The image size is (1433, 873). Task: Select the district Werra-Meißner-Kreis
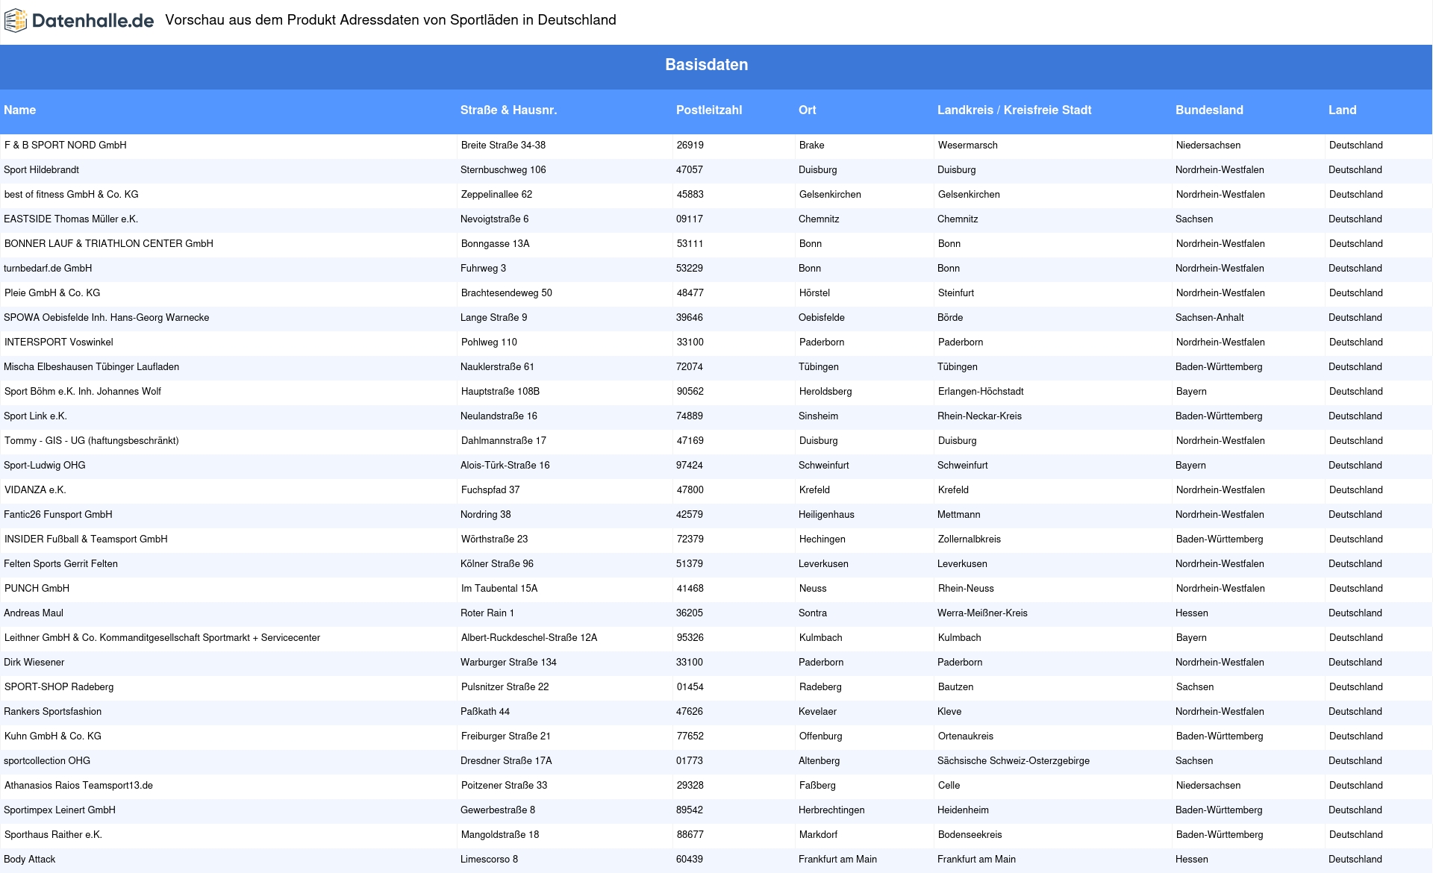pyautogui.click(x=982, y=613)
